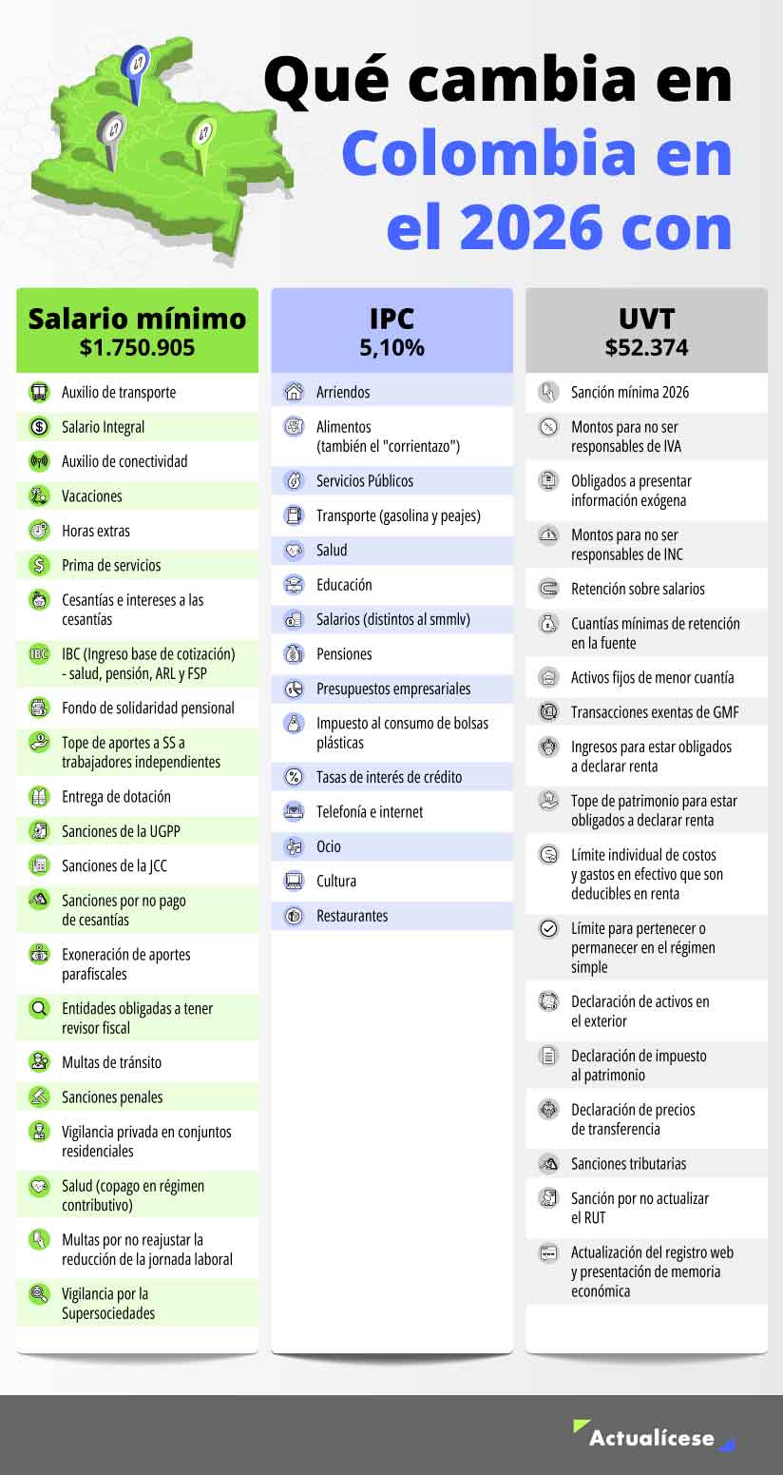Image resolution: width=783 pixels, height=1475 pixels.
Task: Click the wifi signal icon for Auxilio de conectividad
Action: click(x=39, y=461)
